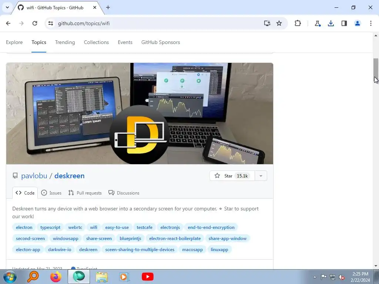Open pavlobu user profile link
379x284 pixels.
point(34,176)
